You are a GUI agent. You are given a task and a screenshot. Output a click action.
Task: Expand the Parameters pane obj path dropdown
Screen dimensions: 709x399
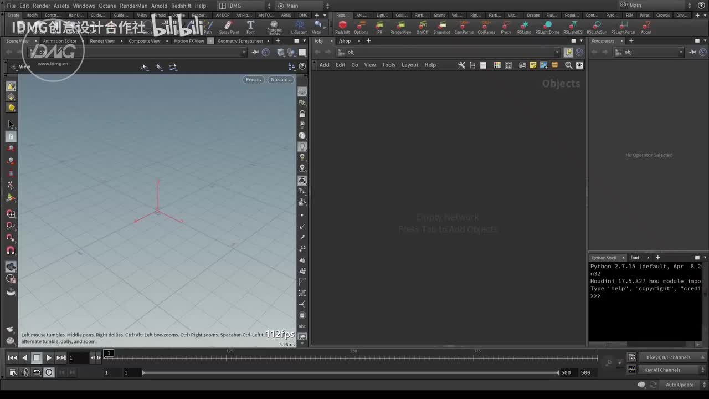pos(681,52)
